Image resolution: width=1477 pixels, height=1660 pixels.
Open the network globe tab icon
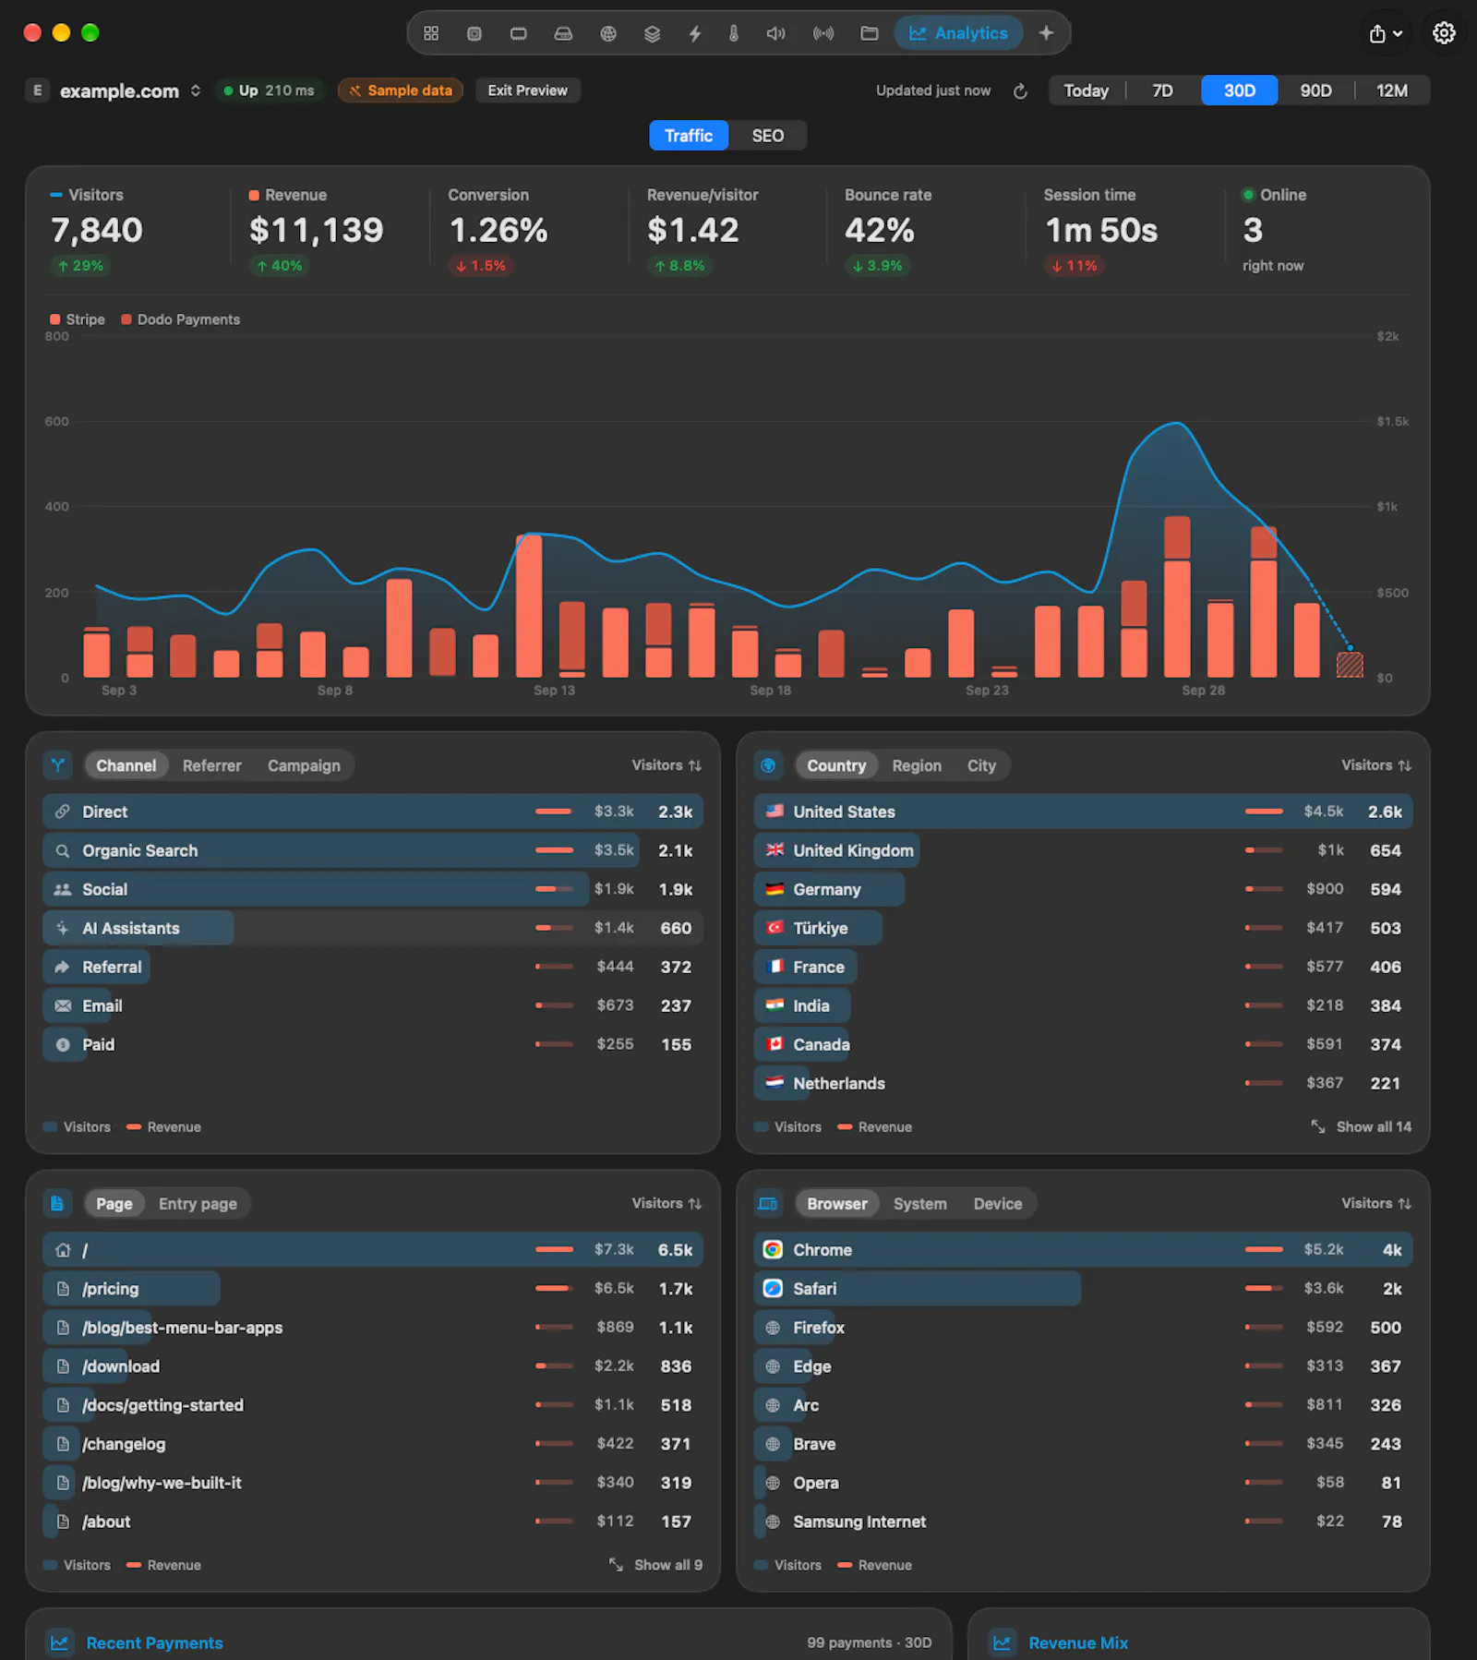608,33
